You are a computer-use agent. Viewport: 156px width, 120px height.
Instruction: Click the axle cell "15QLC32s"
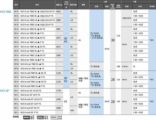127,18
